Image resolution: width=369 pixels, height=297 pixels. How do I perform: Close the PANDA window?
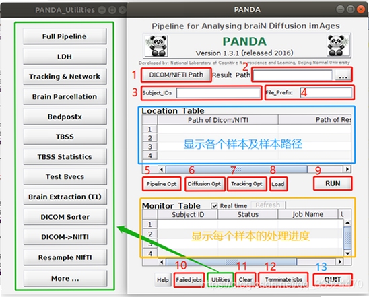(361, 9)
